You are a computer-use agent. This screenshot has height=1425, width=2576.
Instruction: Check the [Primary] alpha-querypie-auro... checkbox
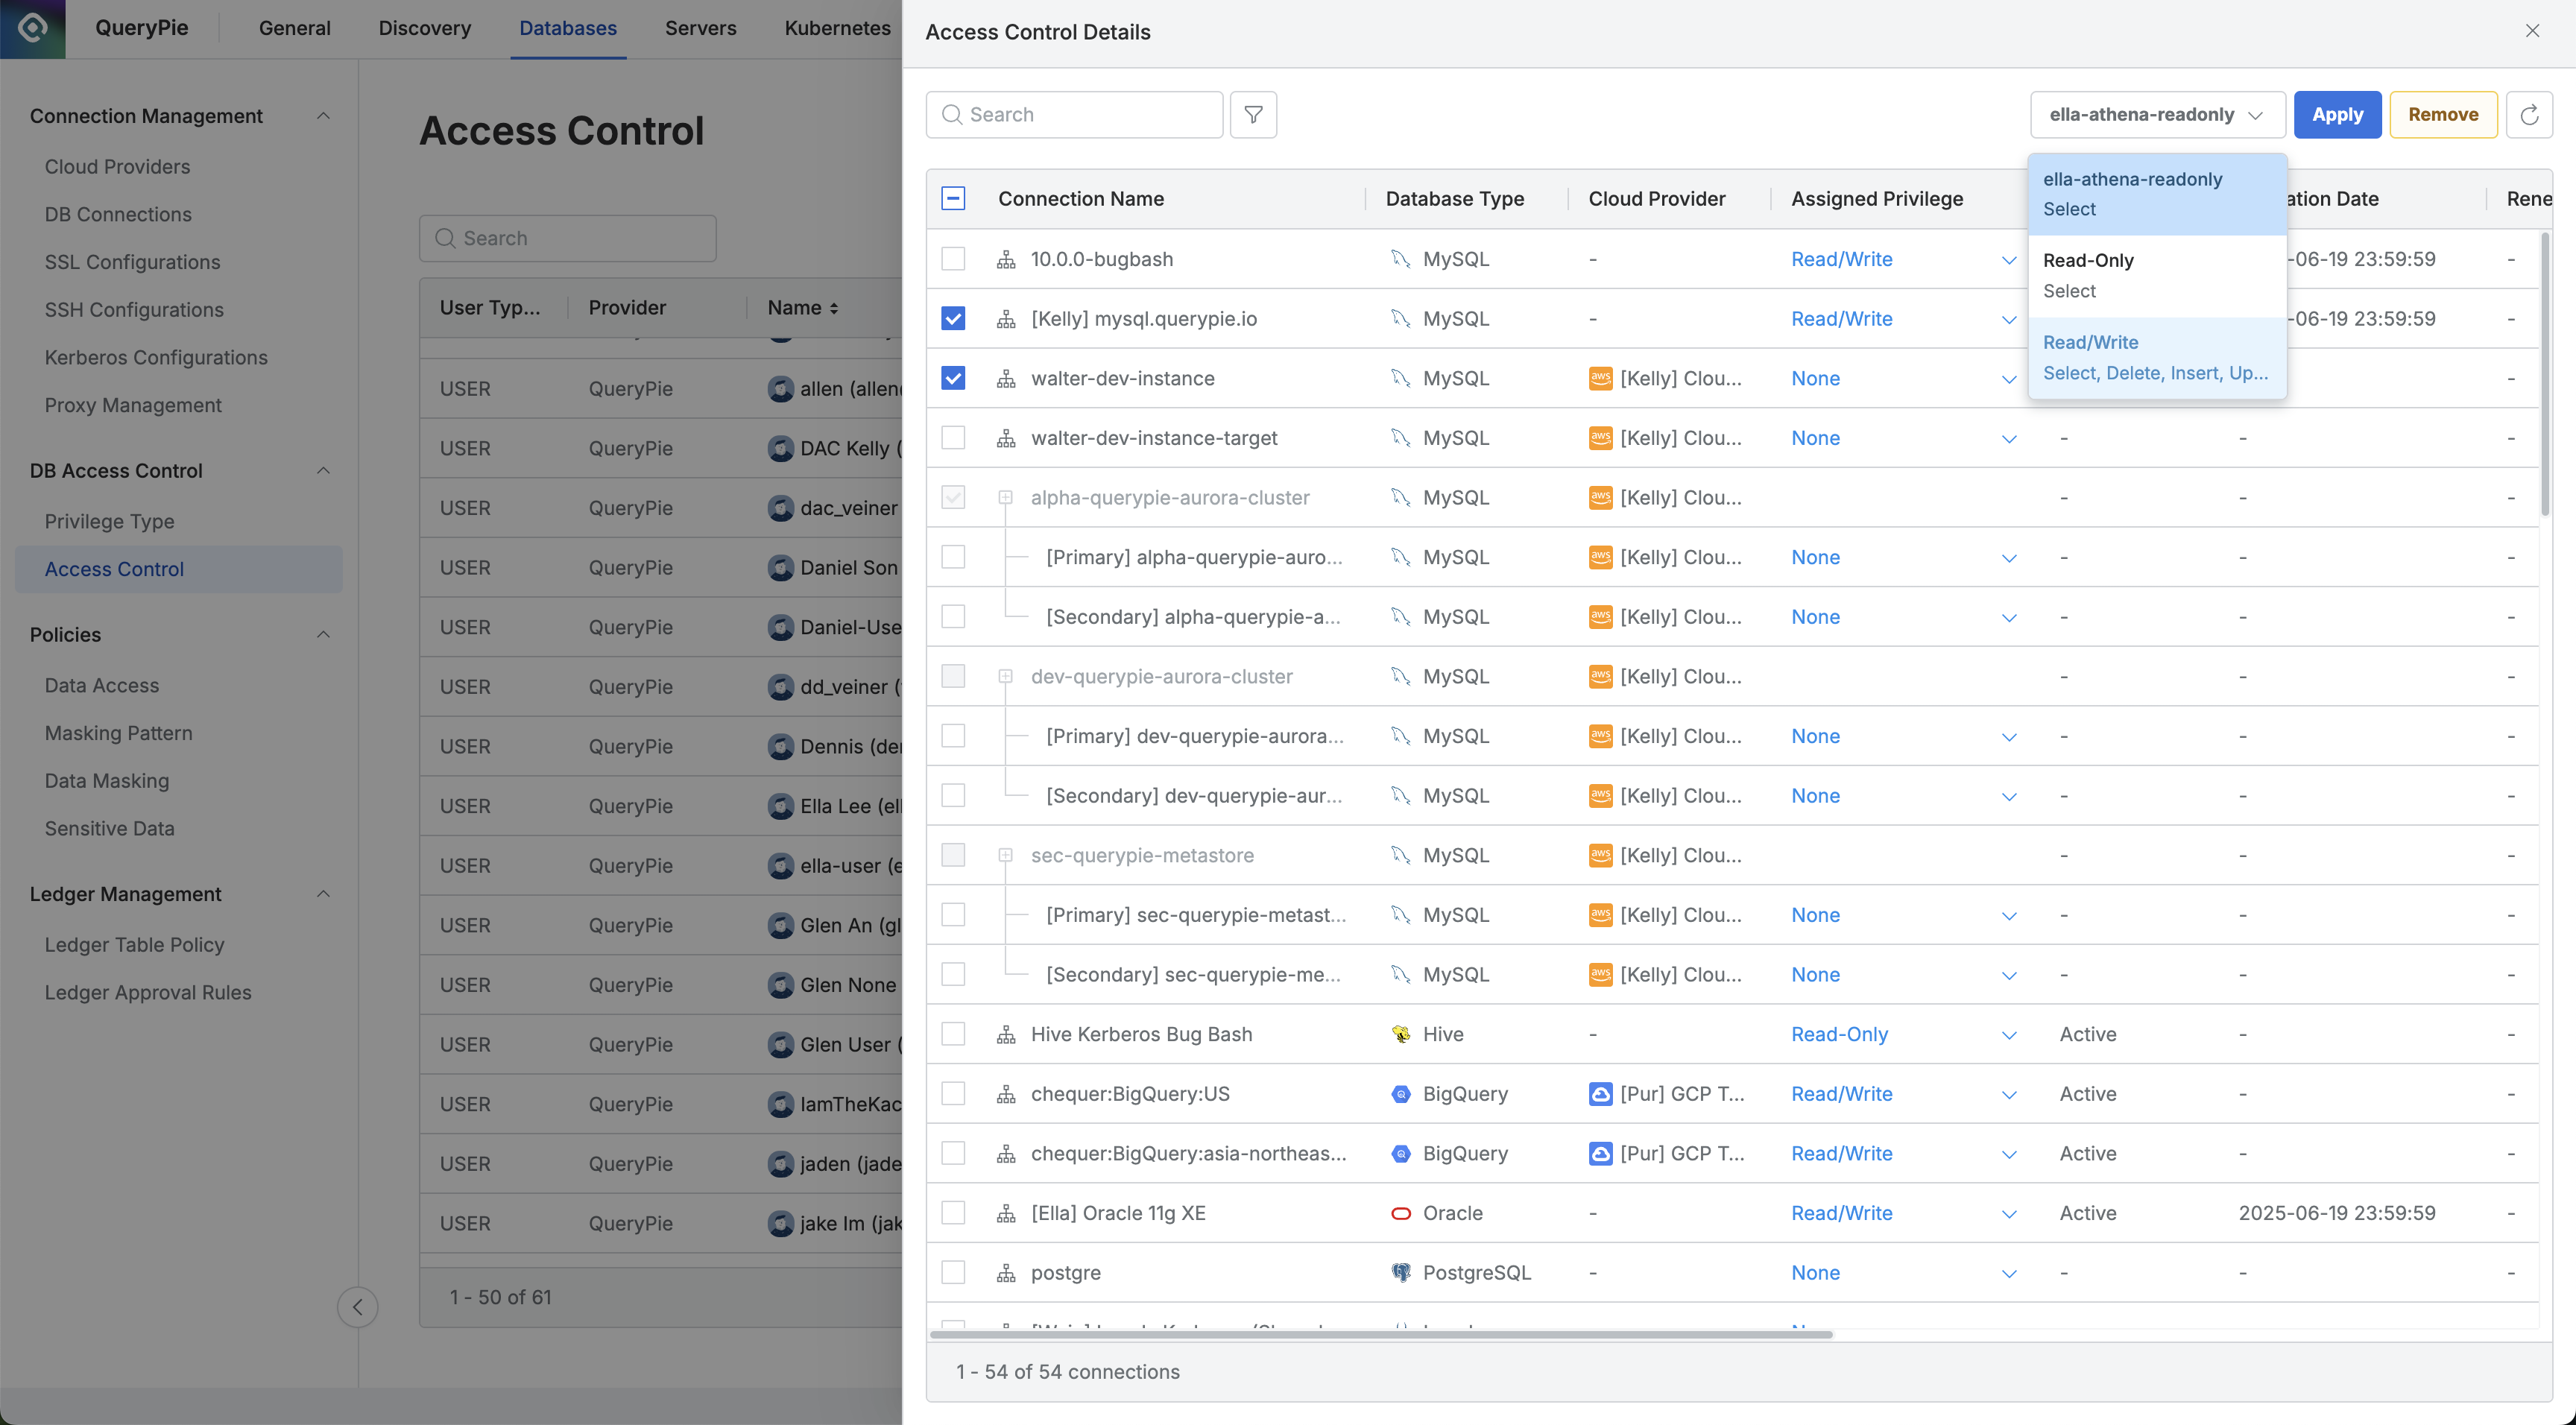point(953,557)
